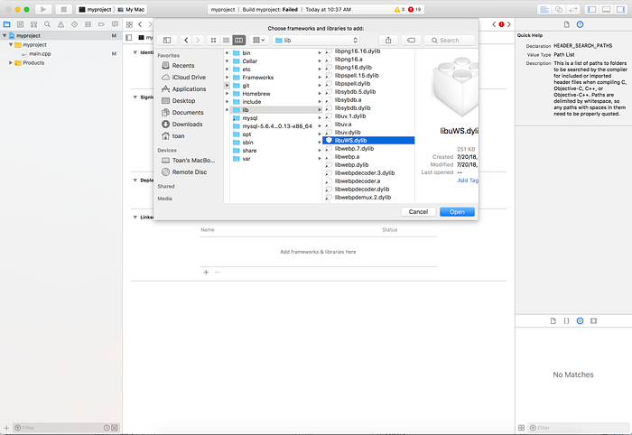
Task: Click the Add Tags link in preview
Action: coord(468,180)
